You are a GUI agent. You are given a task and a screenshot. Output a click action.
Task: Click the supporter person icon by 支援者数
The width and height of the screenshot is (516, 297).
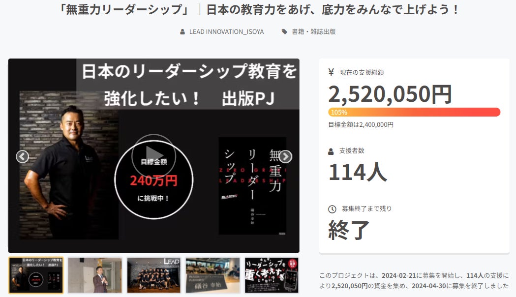click(x=331, y=151)
